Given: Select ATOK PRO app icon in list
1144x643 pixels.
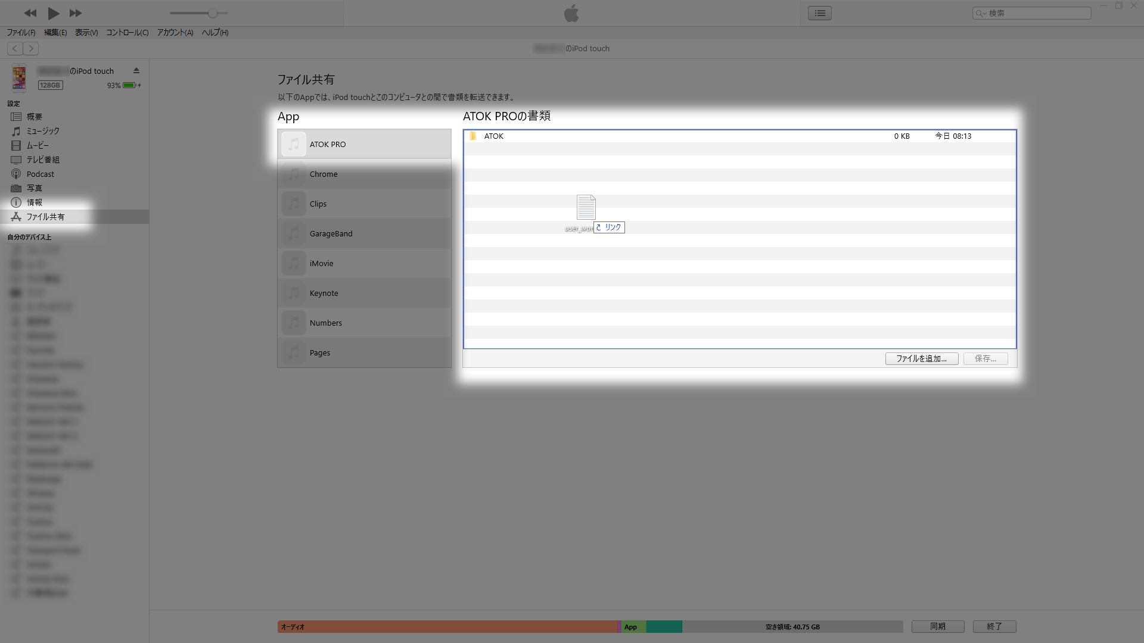Looking at the screenshot, I should (x=294, y=144).
